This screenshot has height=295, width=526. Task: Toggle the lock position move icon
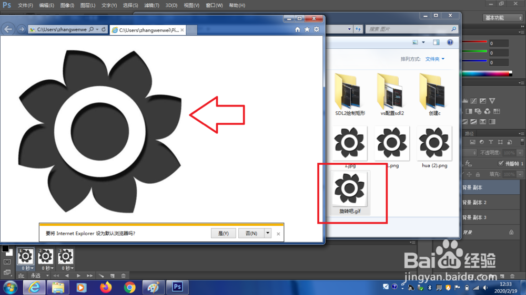point(469,174)
